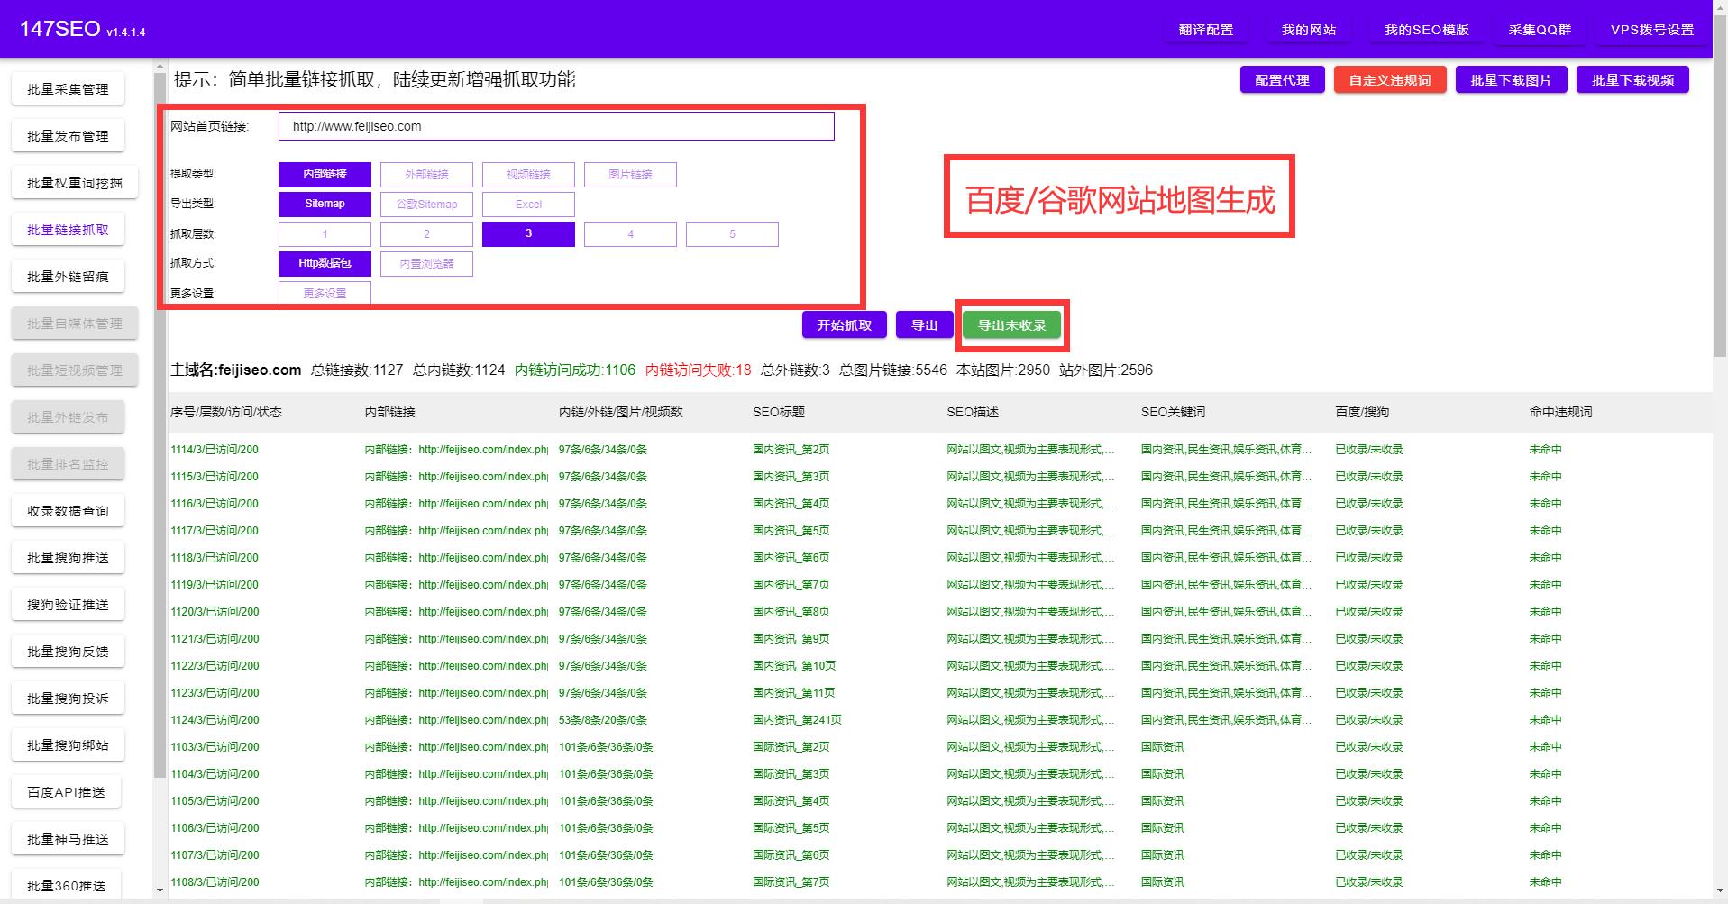Open the 翻译配置 menu

[1205, 28]
